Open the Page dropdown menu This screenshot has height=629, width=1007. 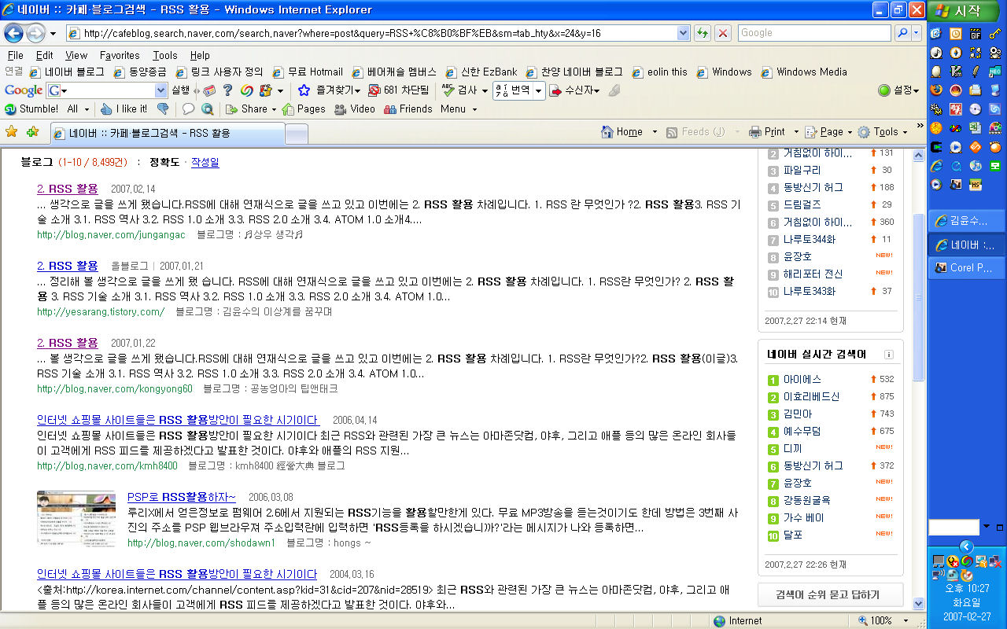click(829, 132)
